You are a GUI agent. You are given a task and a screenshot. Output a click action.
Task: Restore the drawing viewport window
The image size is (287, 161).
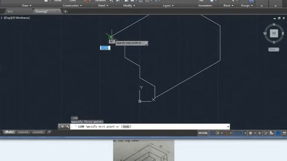click(x=279, y=18)
